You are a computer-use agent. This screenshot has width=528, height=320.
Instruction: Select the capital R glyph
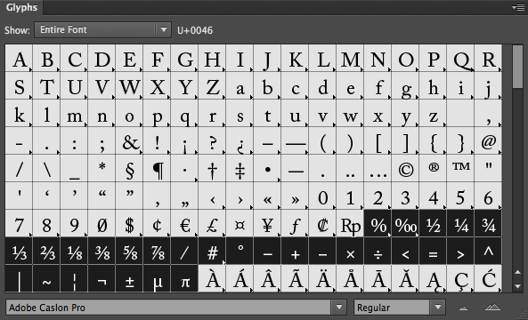click(x=489, y=58)
